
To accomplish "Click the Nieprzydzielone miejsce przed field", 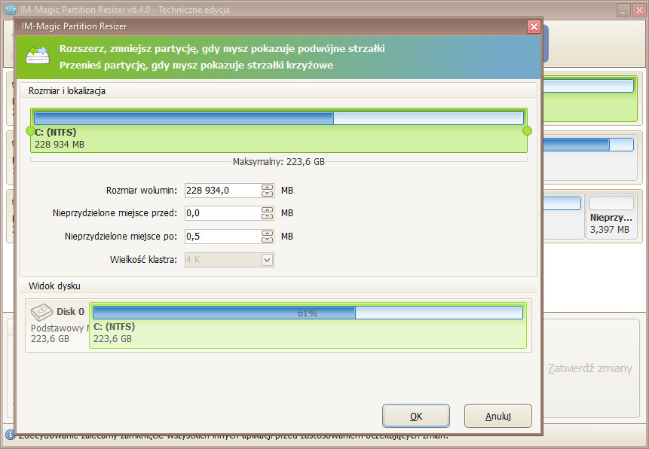I will (222, 213).
